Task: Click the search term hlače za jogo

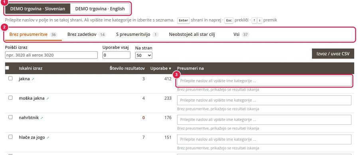Action: pyautogui.click(x=32, y=137)
